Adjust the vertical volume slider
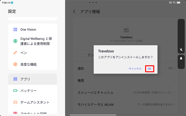 pyautogui.click(x=181, y=36)
